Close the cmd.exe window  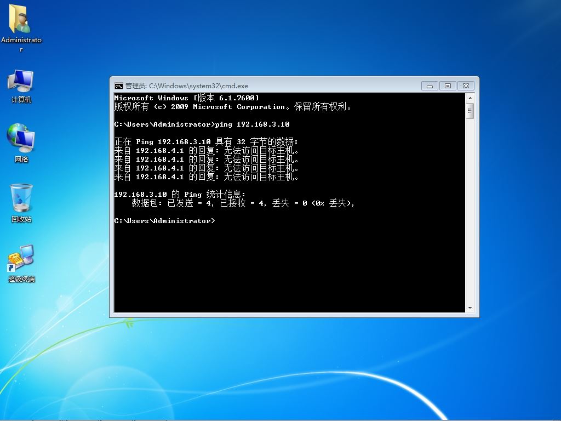pyautogui.click(x=466, y=86)
